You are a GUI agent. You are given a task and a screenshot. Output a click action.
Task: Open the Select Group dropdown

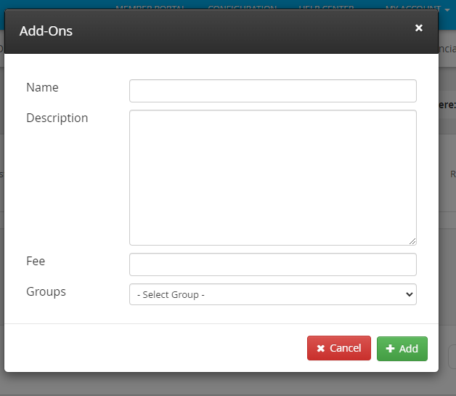(273, 294)
